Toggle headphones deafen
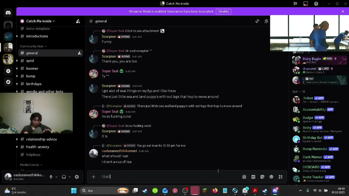Image resolution: width=349 pixels, height=196 pixels. pos(64,177)
